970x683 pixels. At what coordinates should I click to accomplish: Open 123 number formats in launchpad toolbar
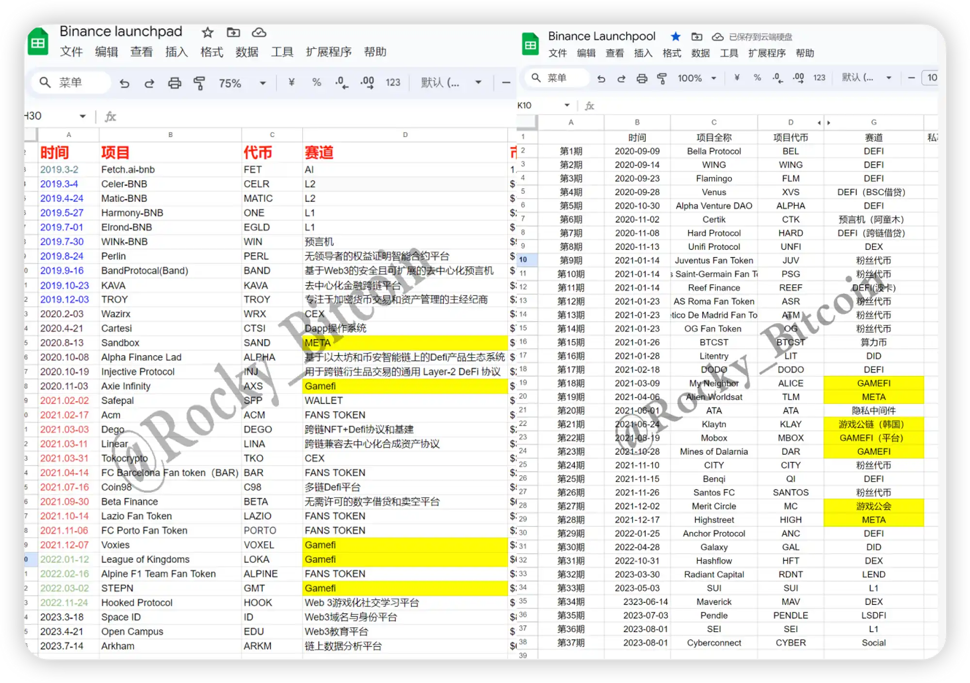[393, 82]
